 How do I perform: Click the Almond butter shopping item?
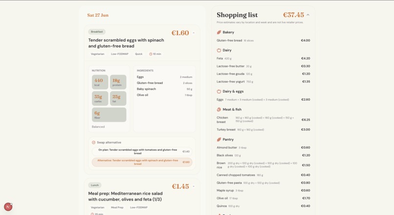[263, 148]
